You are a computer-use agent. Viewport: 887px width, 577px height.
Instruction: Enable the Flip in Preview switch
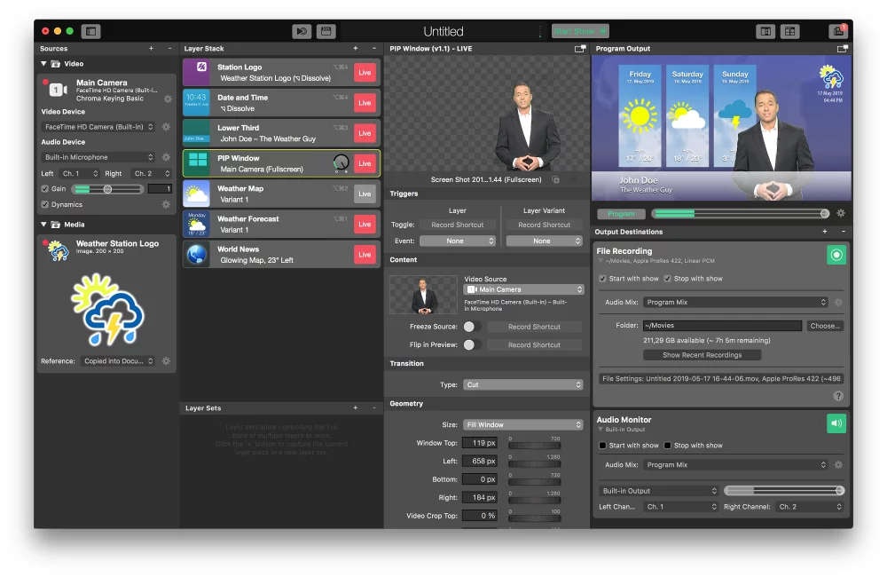[473, 344]
